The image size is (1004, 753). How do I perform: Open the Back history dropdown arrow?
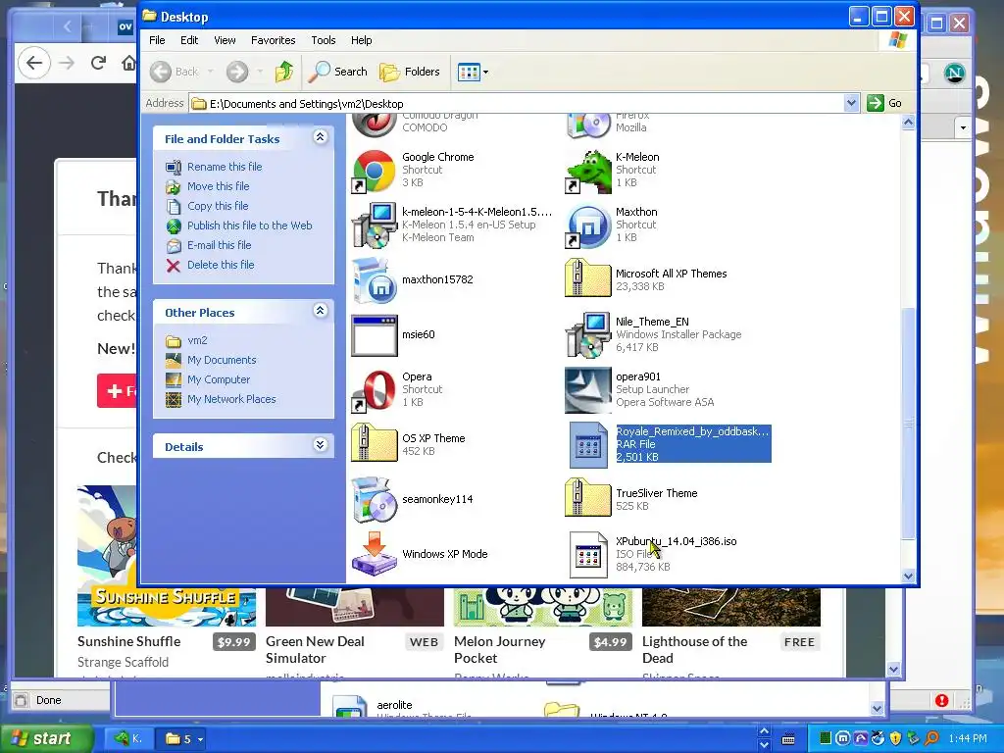(210, 72)
